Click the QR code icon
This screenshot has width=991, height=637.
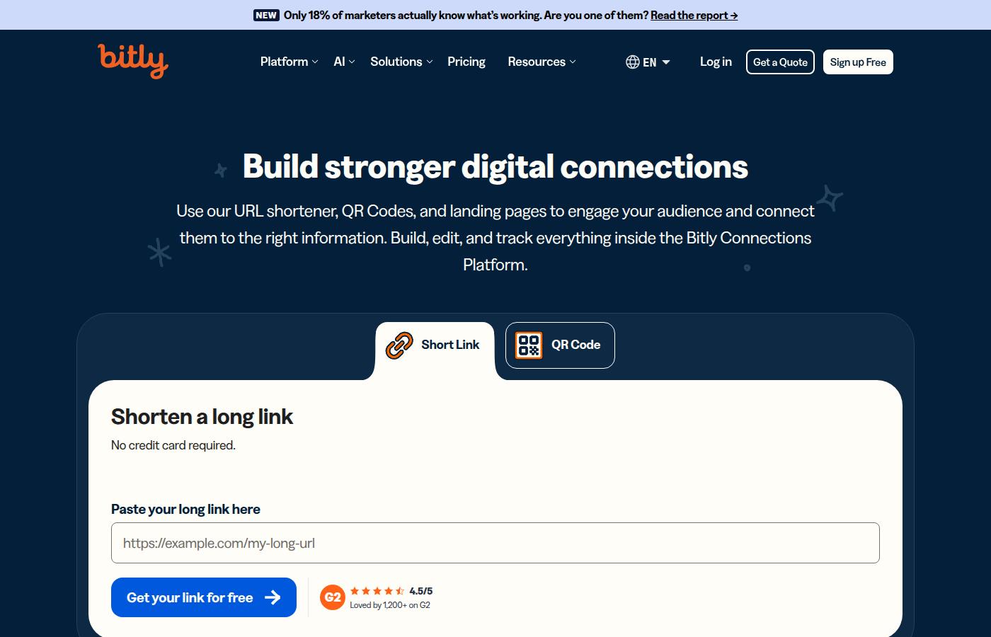528,345
